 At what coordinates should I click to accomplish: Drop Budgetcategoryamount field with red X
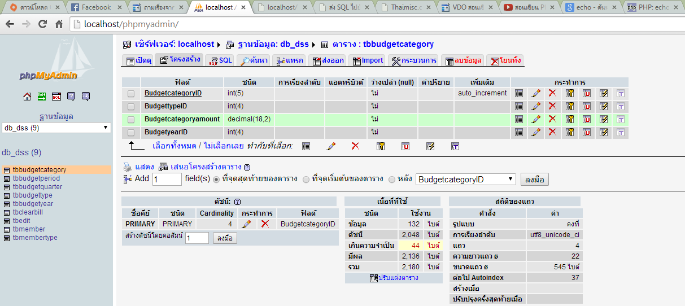click(553, 119)
